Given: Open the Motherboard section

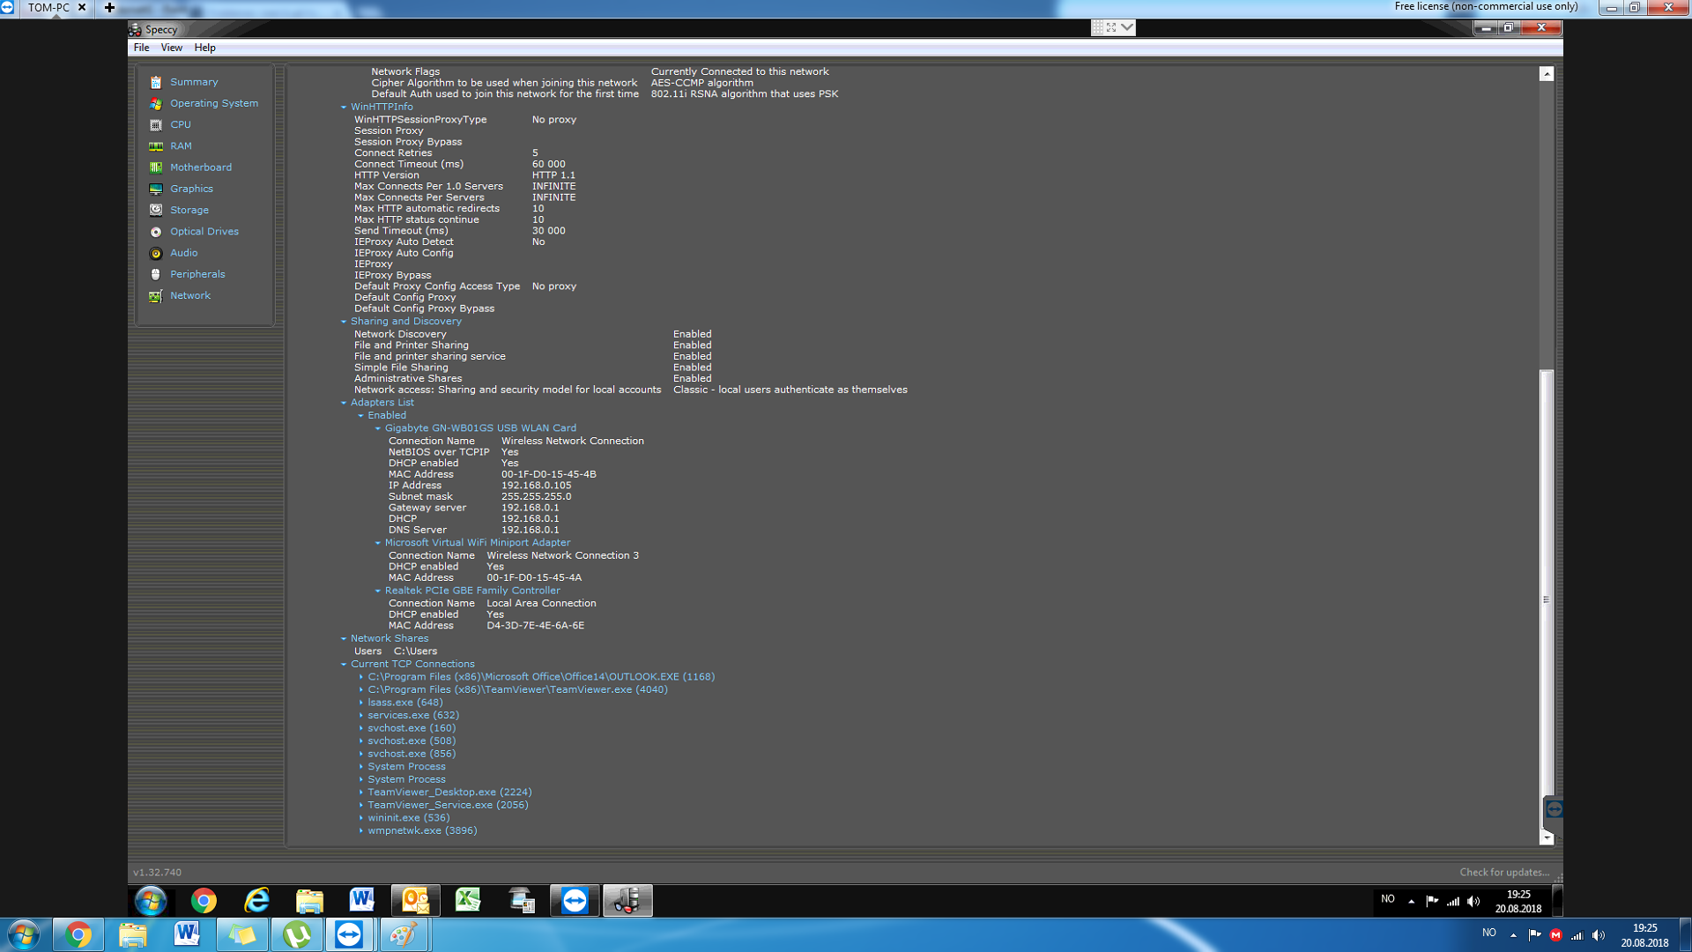Looking at the screenshot, I should tap(201, 167).
